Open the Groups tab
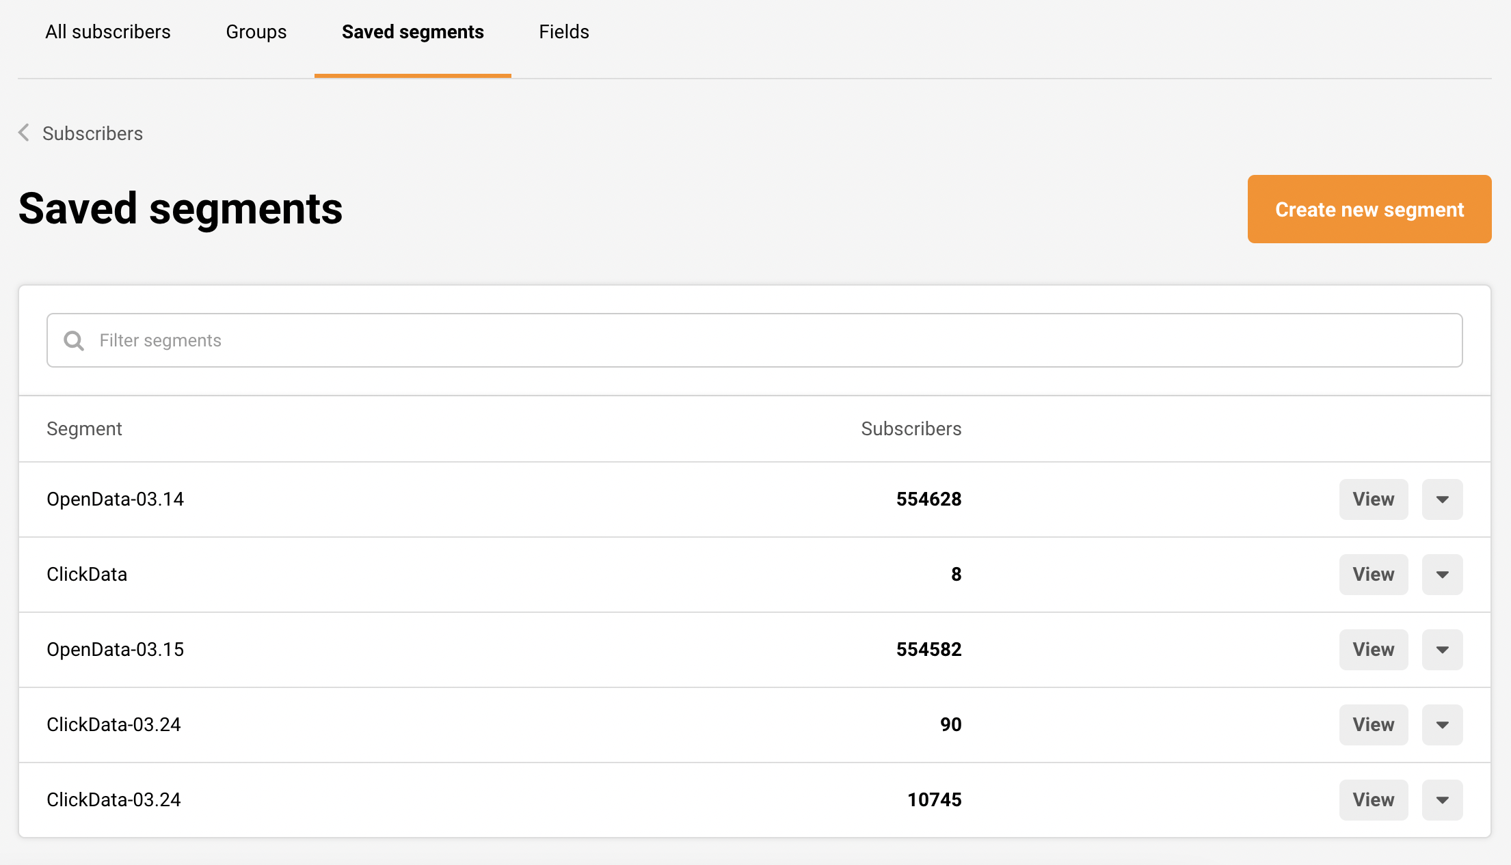The width and height of the screenshot is (1511, 865). point(256,32)
